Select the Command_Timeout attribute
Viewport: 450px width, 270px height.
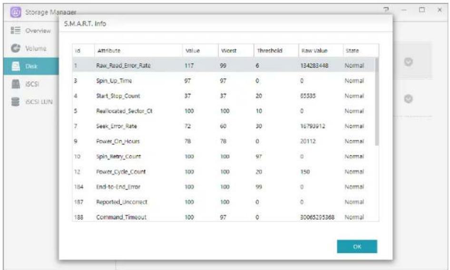(x=121, y=217)
